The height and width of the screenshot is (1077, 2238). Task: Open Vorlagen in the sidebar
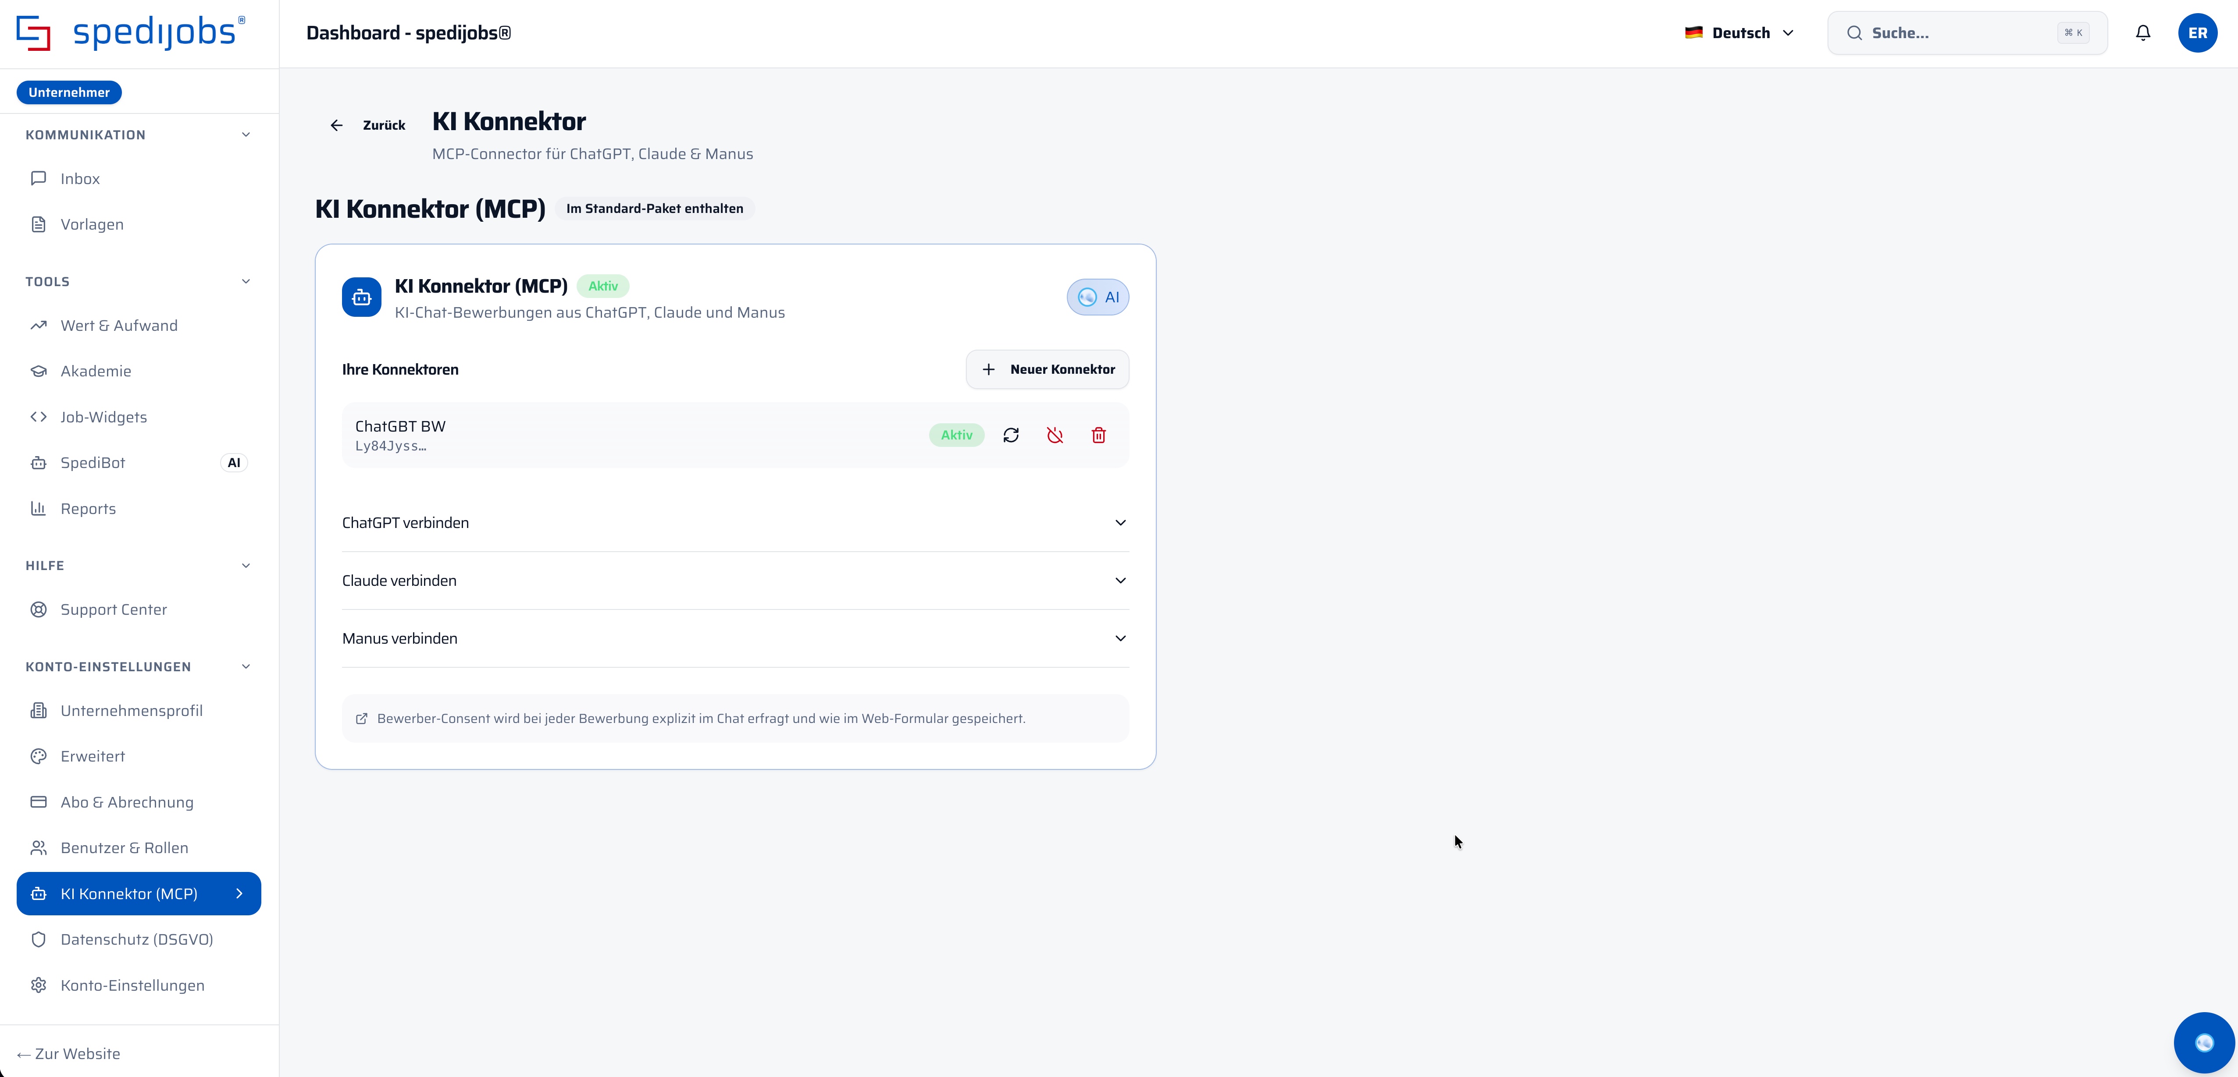coord(139,224)
